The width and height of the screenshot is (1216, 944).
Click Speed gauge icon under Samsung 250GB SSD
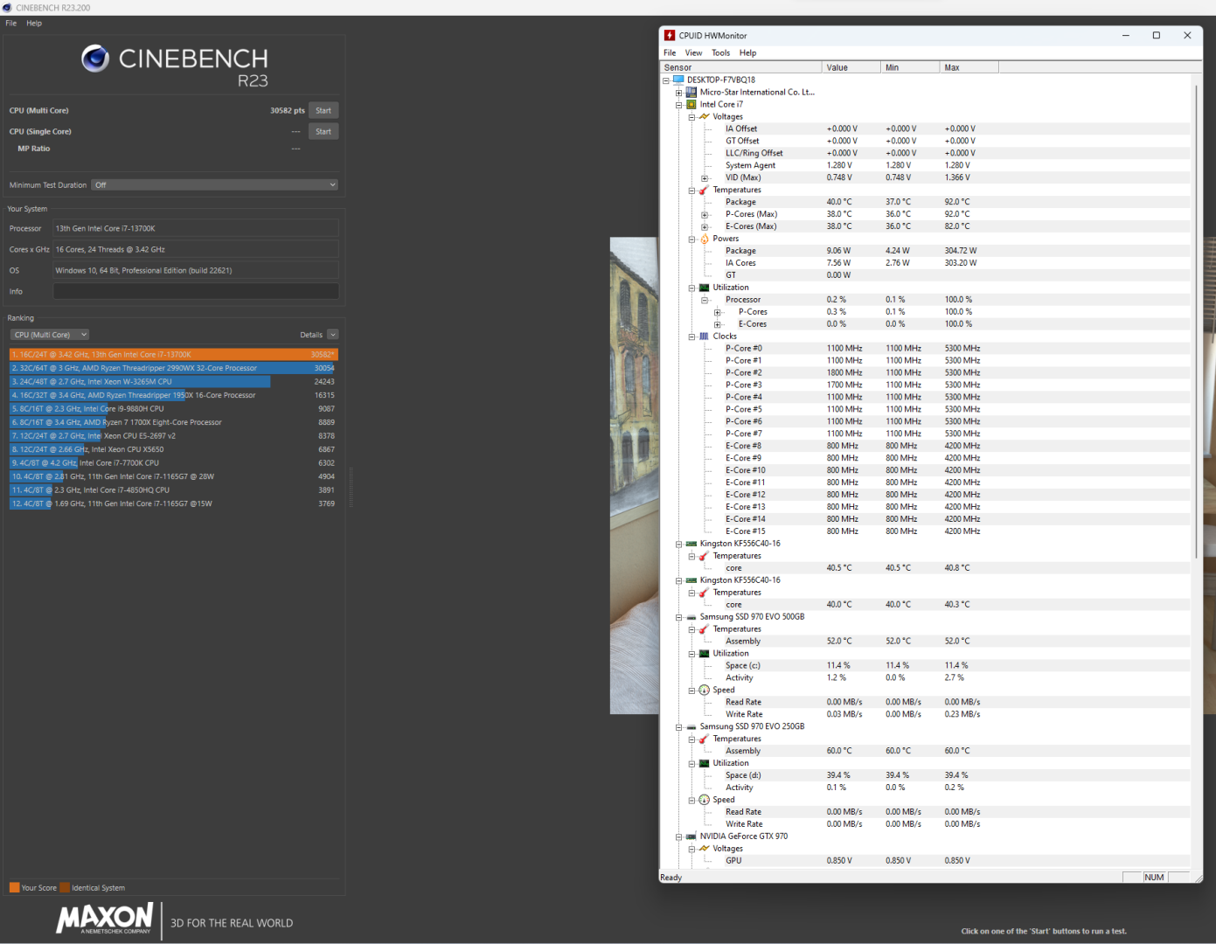coord(704,800)
